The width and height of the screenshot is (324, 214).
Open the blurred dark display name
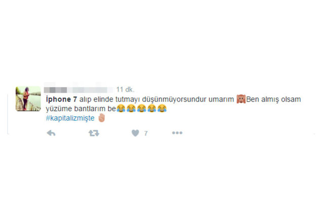(x=55, y=90)
